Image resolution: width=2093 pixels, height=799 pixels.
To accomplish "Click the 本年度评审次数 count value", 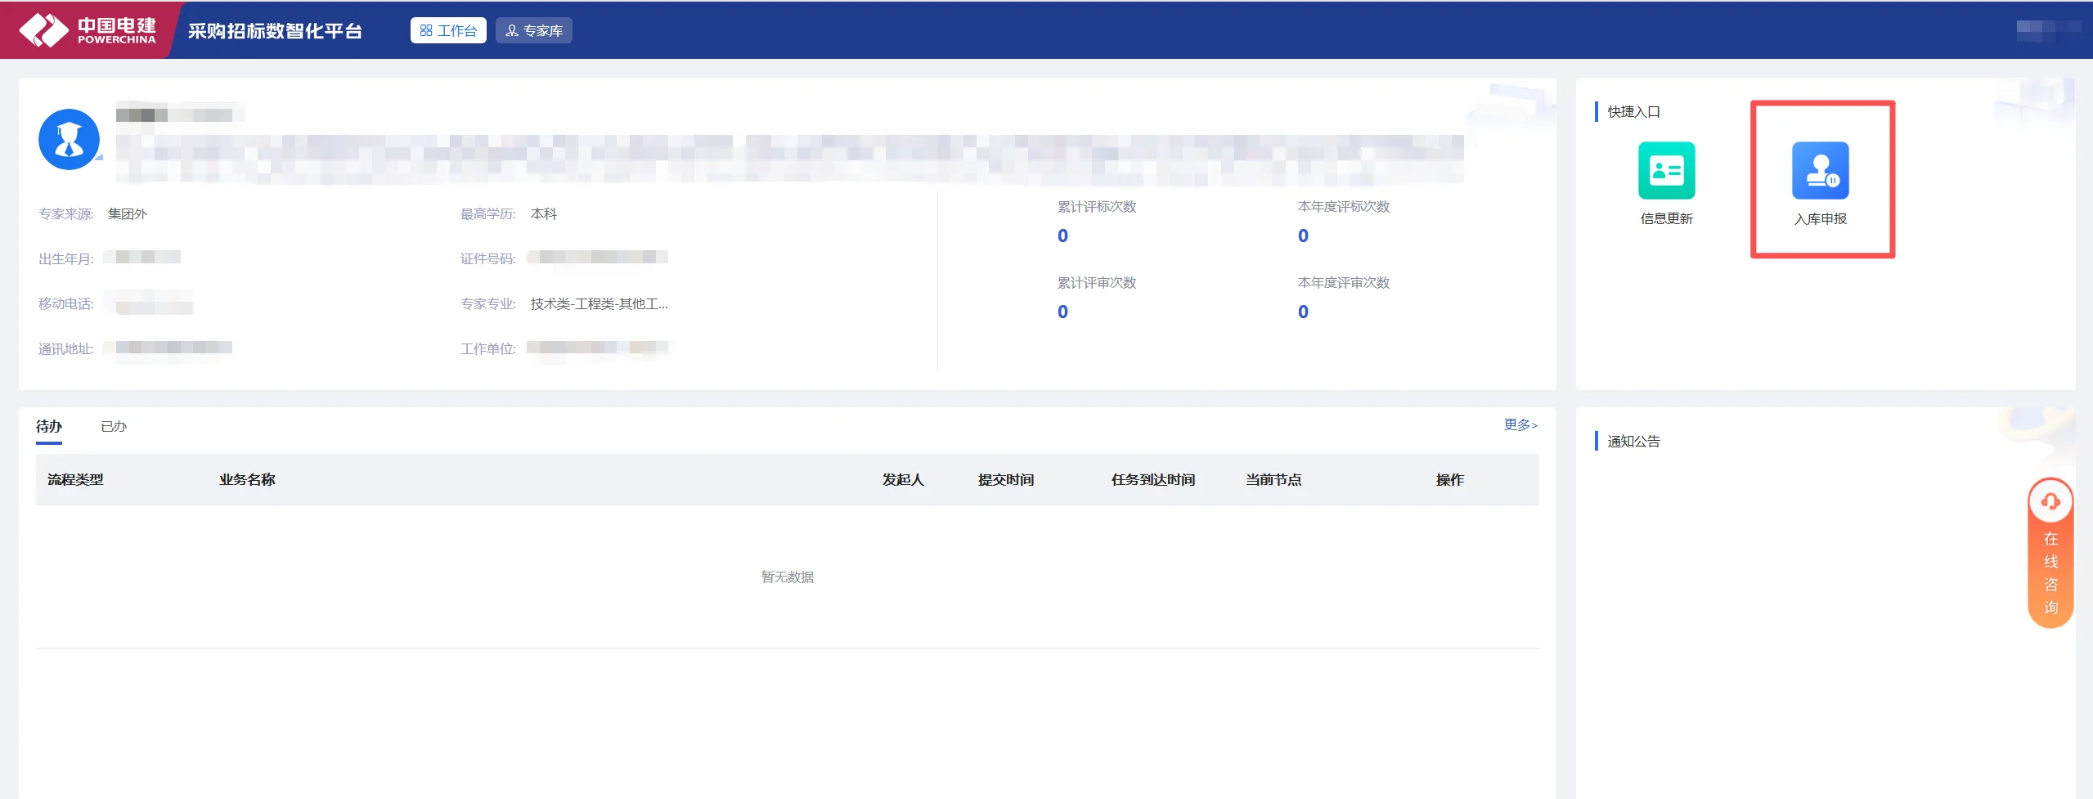I will [1303, 312].
